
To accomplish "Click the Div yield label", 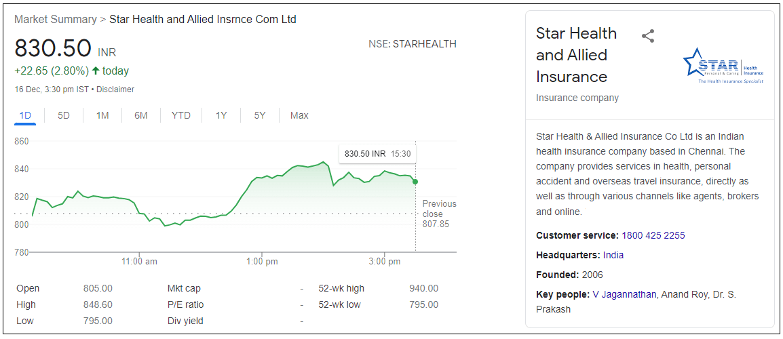I will (x=185, y=321).
